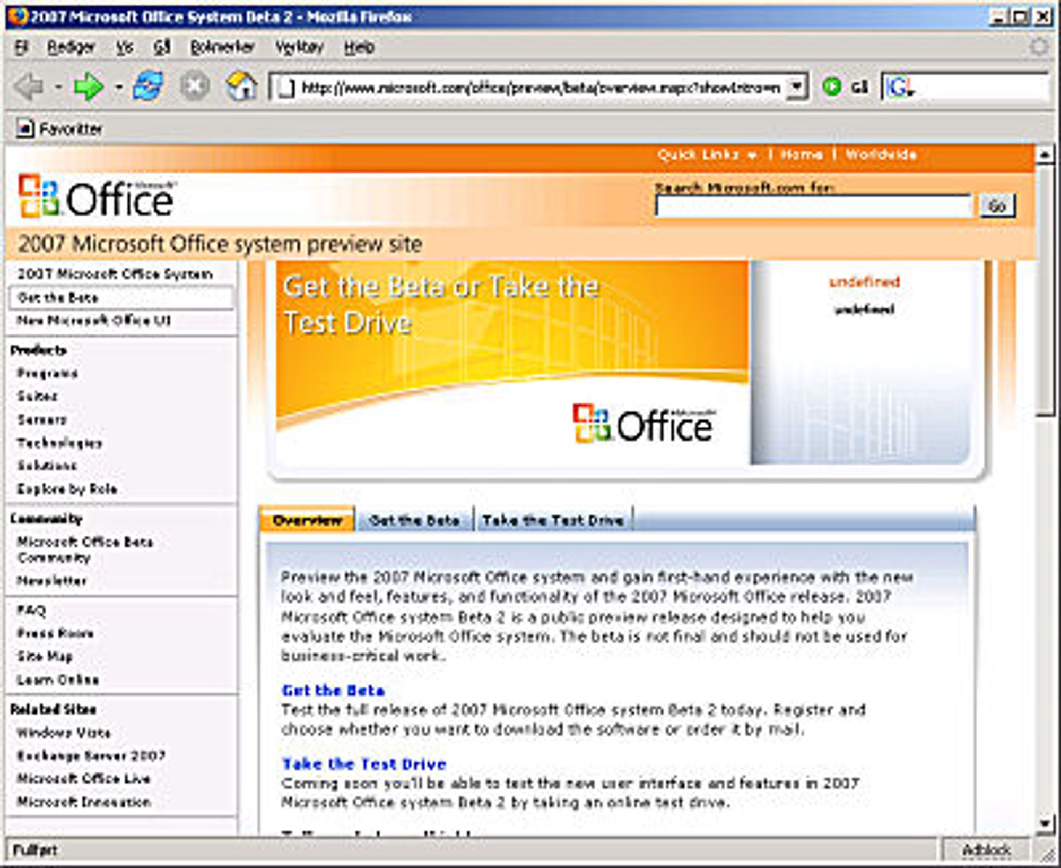This screenshot has height=868, width=1061.
Task: Open the Bokmerker menu
Action: (222, 47)
